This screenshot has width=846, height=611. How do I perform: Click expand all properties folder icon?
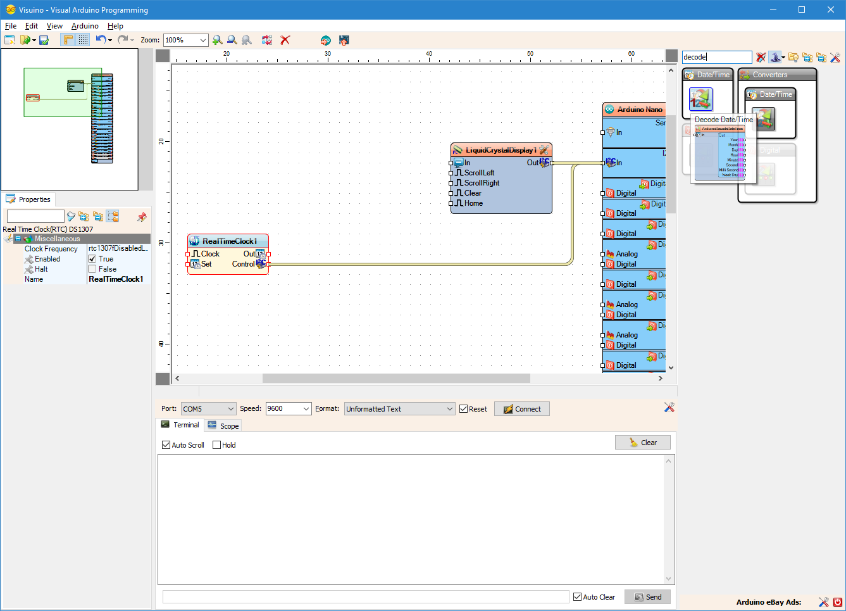pos(84,217)
